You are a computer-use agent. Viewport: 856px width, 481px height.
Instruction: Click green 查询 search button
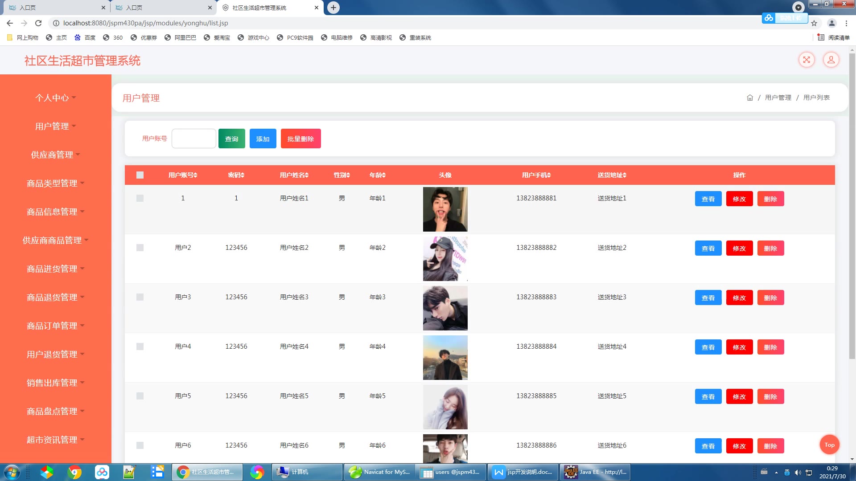pos(231,139)
